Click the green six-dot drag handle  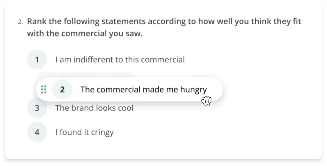43,89
